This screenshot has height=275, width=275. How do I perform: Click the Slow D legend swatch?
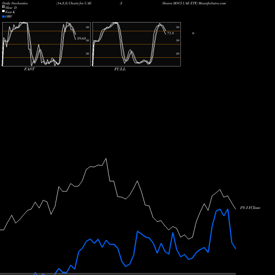coord(3,7)
